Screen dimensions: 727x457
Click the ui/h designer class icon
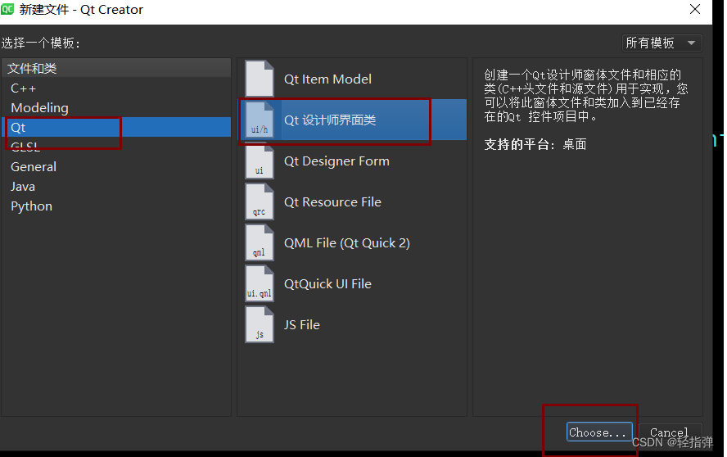[260, 120]
